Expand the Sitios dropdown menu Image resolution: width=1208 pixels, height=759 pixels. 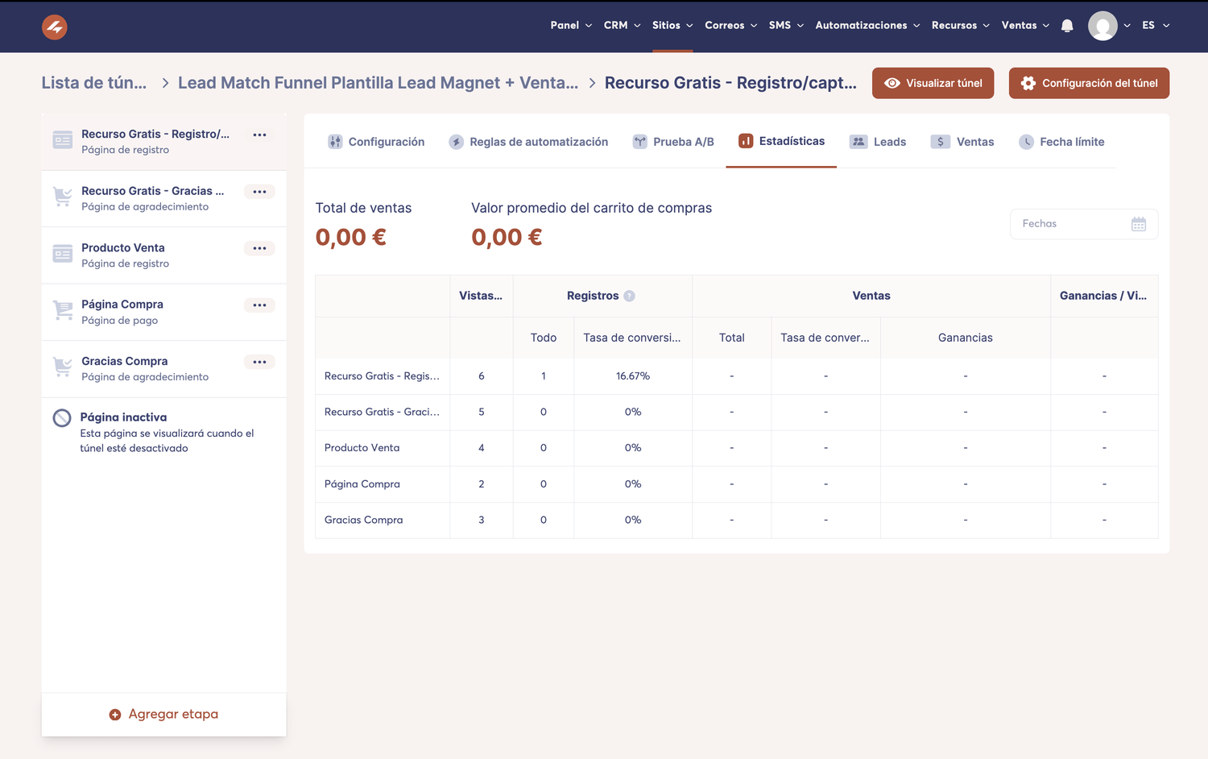pos(672,26)
